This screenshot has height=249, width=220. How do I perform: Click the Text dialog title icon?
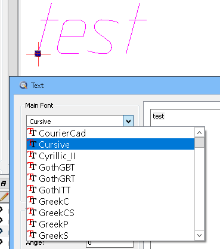[23, 86]
